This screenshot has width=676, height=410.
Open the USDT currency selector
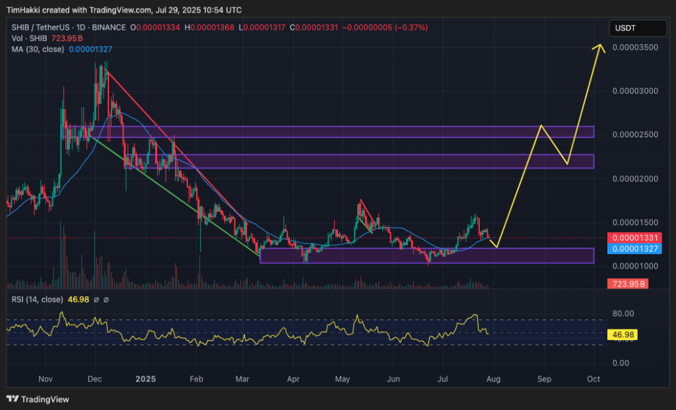point(638,28)
